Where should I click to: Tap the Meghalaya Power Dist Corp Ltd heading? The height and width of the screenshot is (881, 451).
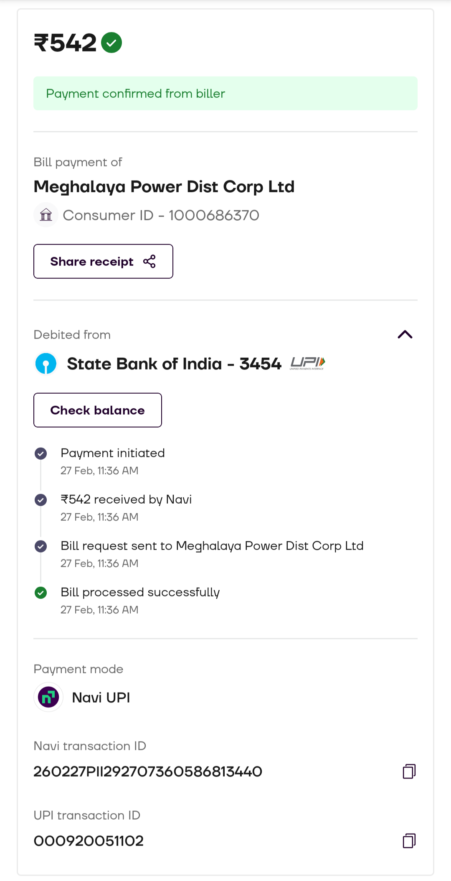point(164,186)
